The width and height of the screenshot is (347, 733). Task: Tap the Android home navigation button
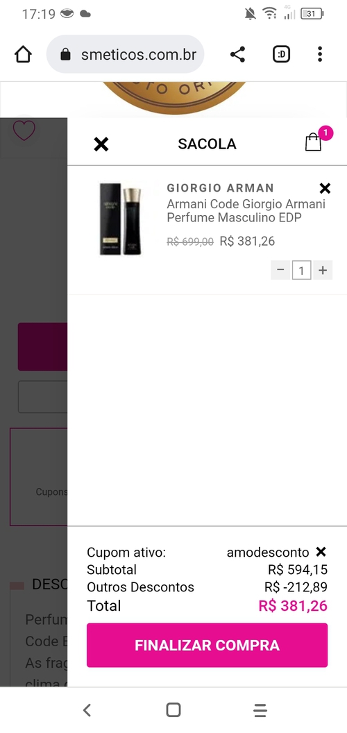pos(173,710)
